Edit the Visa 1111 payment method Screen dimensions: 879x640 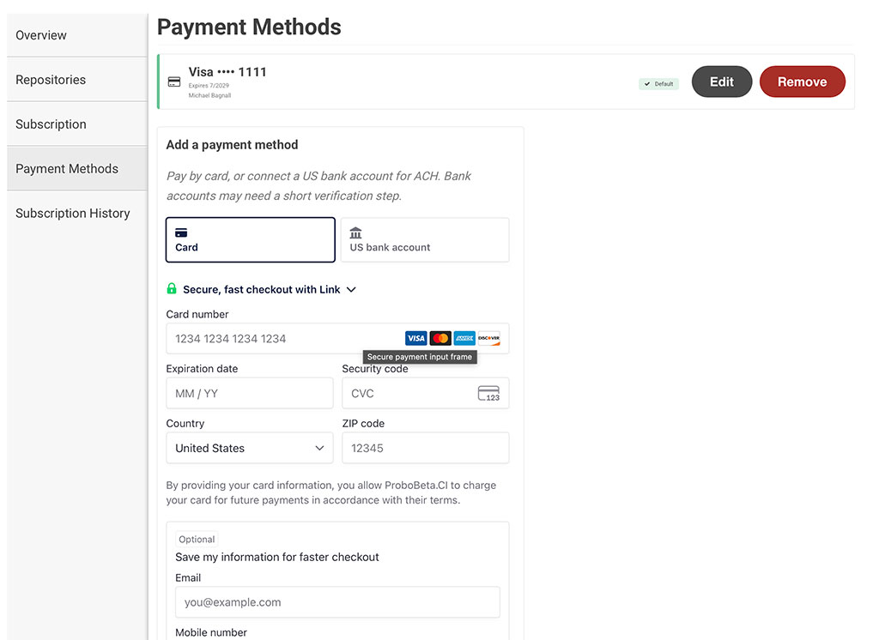[x=721, y=82]
